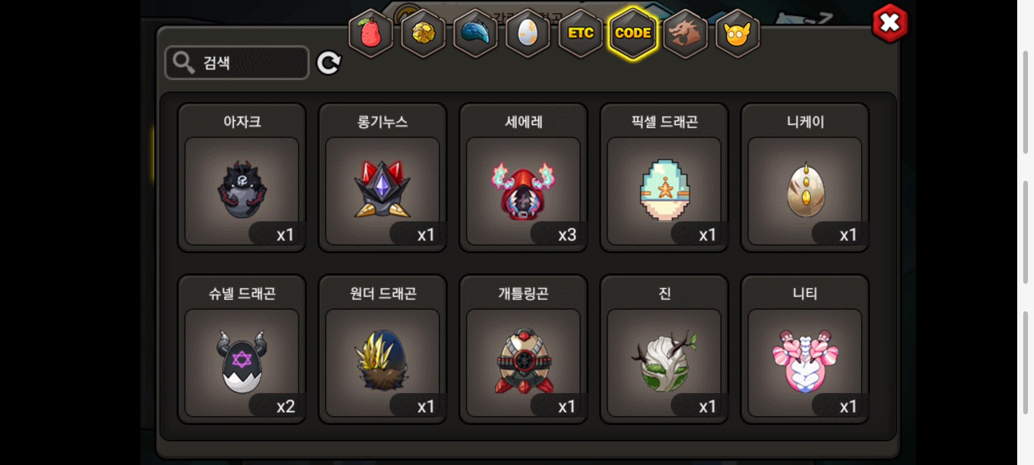Pick the 개틀링곤 mechanical egg
1034x465 pixels.
[x=523, y=349]
